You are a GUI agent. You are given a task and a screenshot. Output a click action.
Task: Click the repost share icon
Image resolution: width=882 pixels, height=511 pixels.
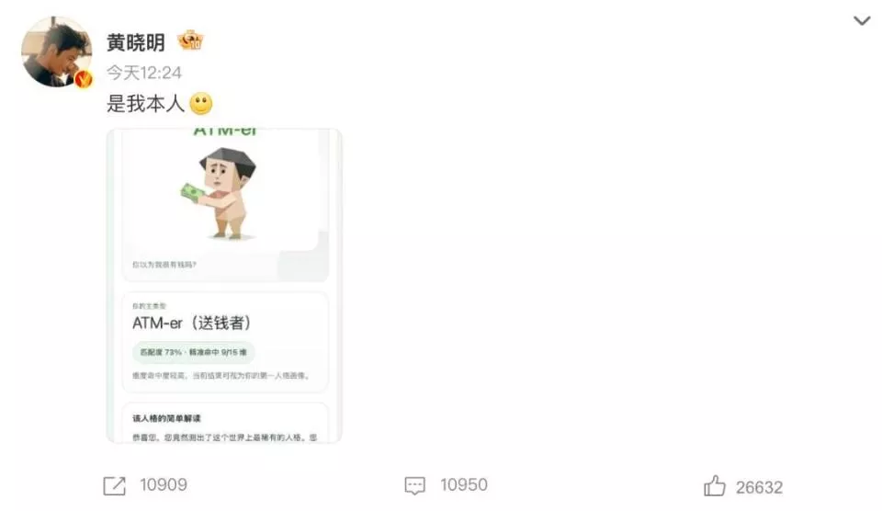(114, 485)
